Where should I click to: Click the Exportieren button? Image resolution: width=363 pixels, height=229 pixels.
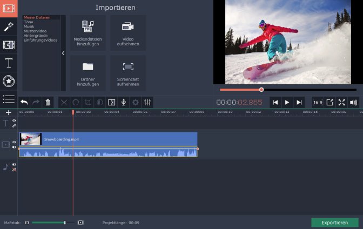tap(335, 223)
